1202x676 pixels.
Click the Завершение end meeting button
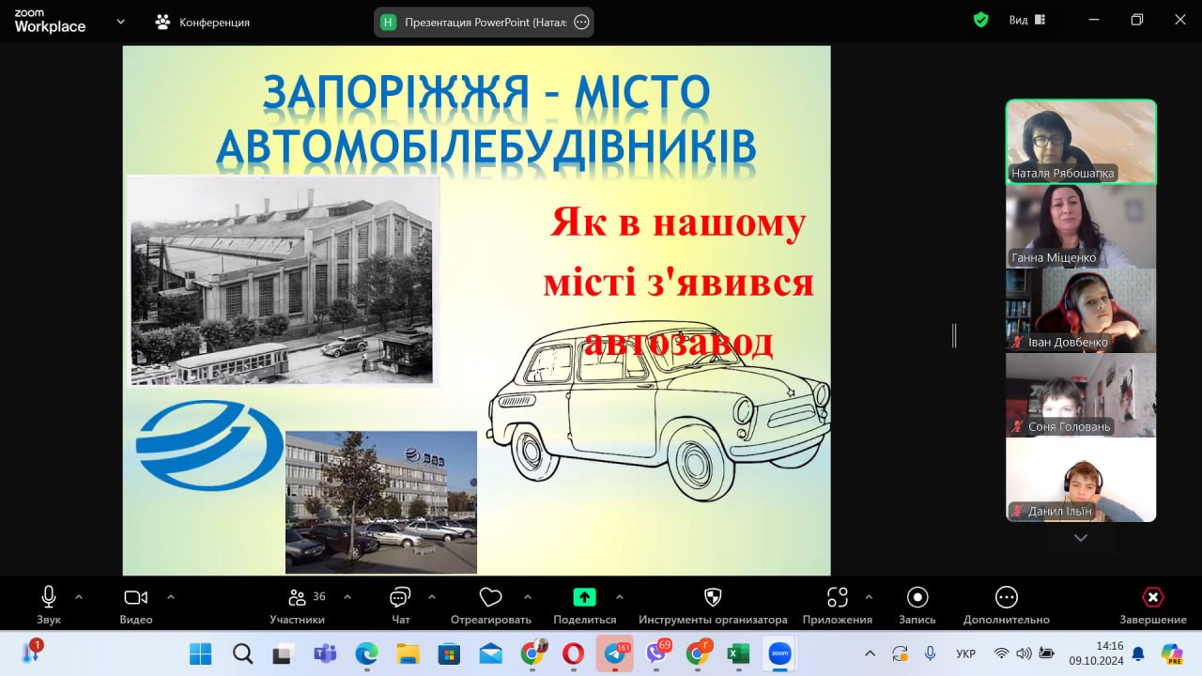(1152, 604)
